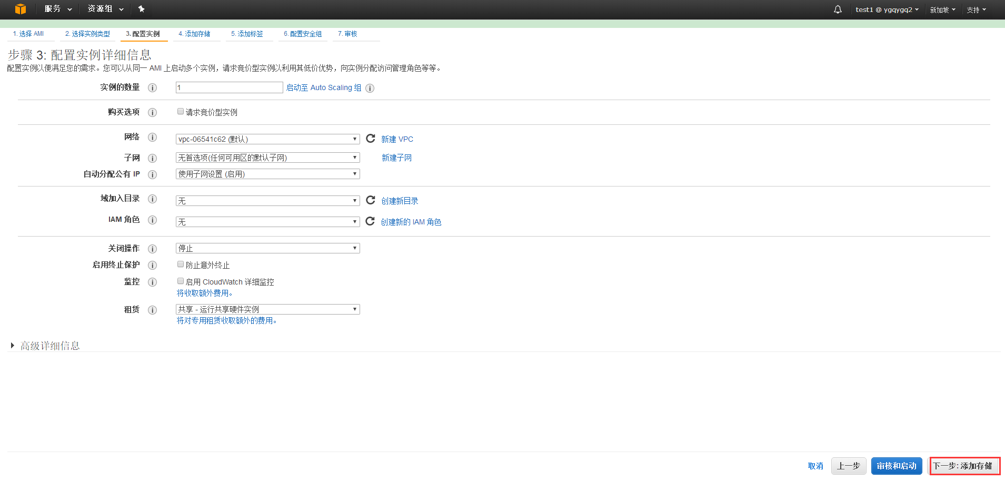
Task: Go to step 6 配置安全组 tab
Action: tap(303, 34)
